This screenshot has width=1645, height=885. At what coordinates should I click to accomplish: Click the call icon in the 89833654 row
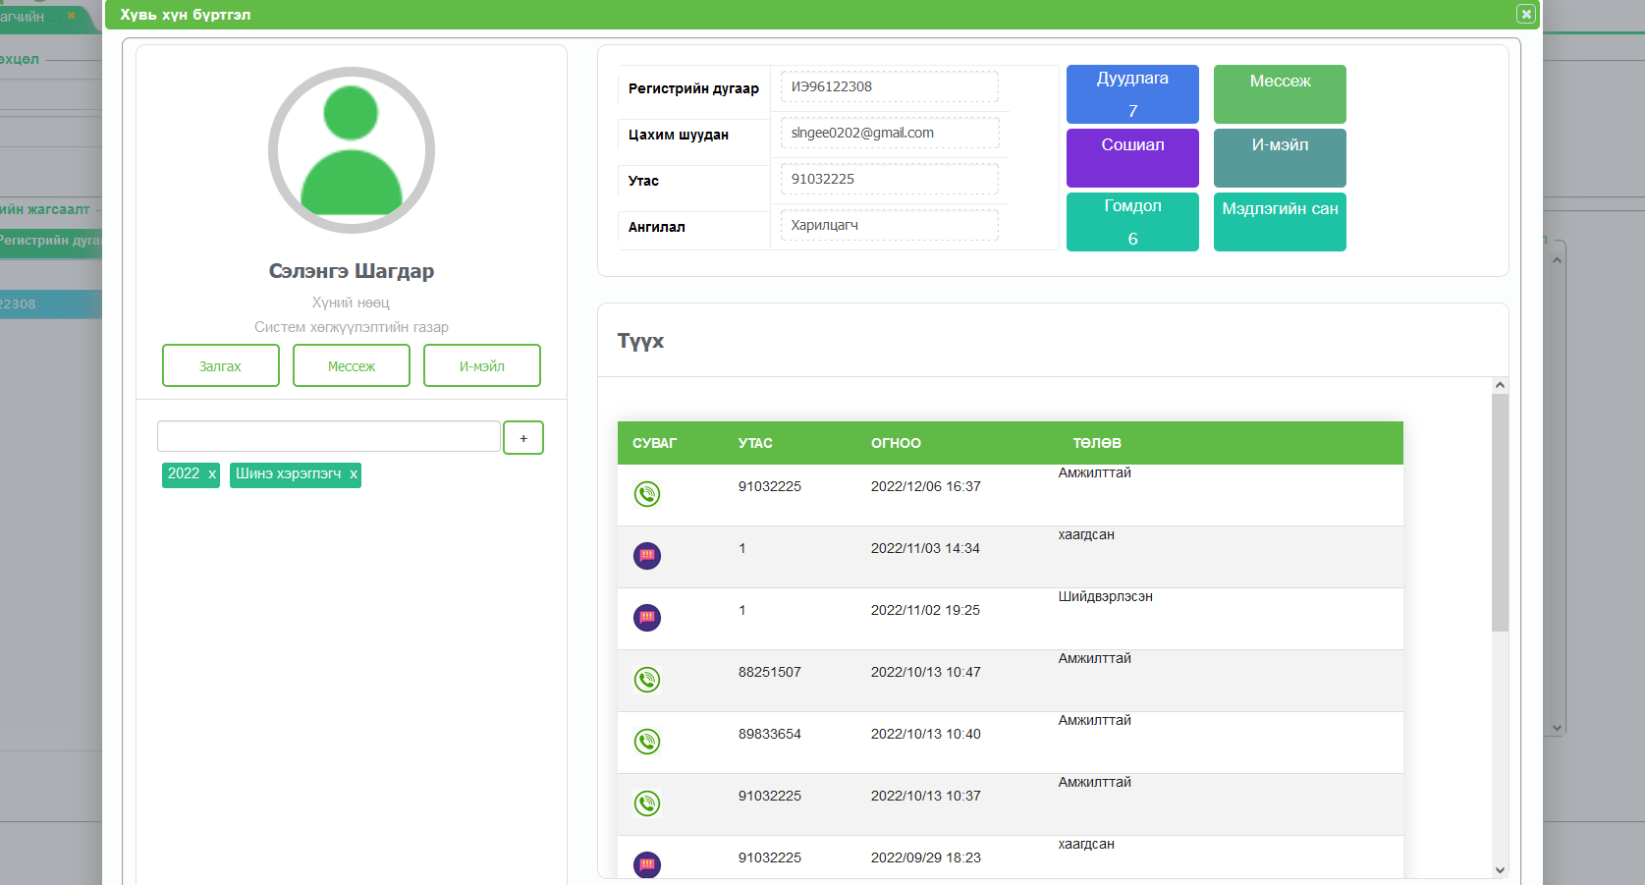pyautogui.click(x=647, y=742)
